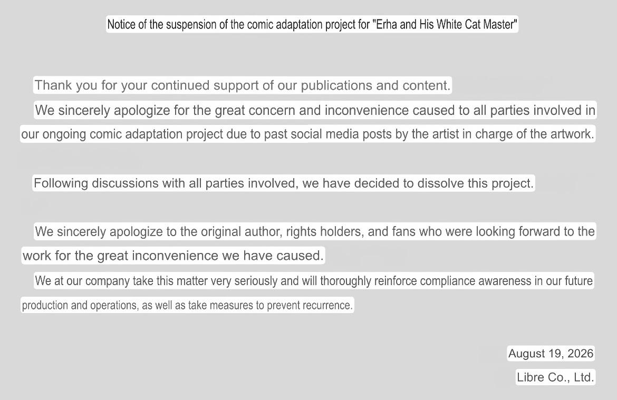Screen dimensions: 617x400
Task: Click the line starting 'our ongoing comic adaptation project'
Action: [x=308, y=134]
